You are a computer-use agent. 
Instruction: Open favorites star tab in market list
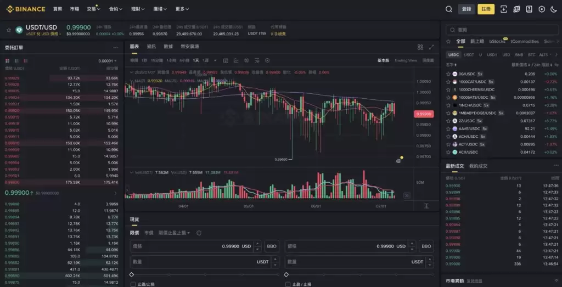point(448,42)
